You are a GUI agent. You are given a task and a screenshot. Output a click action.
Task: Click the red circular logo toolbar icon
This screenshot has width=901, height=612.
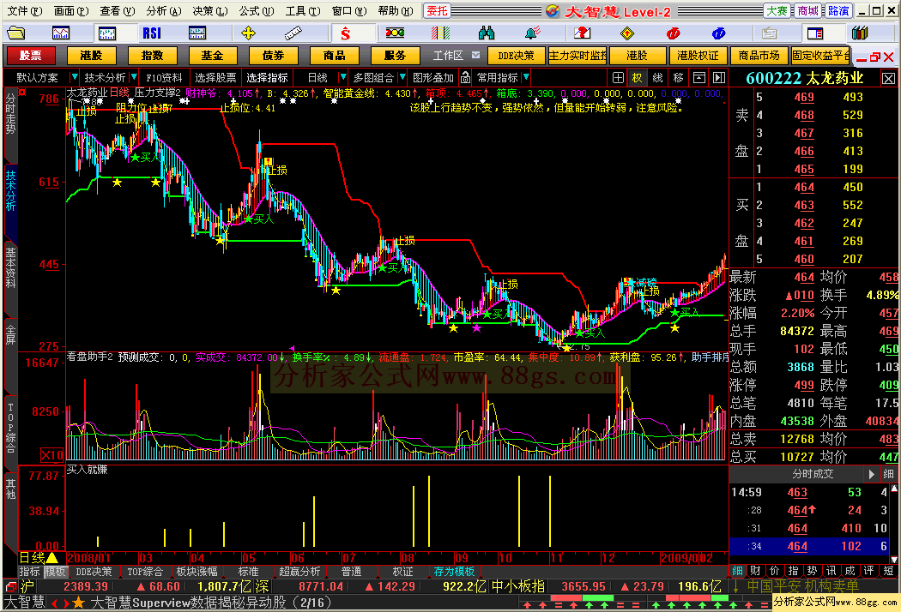pos(673,33)
